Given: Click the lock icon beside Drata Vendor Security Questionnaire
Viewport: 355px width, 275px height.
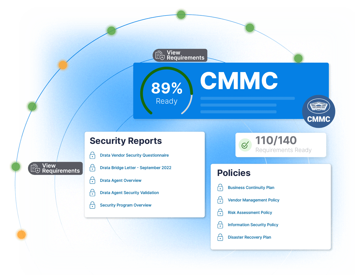Looking at the screenshot, I should 93,155.
